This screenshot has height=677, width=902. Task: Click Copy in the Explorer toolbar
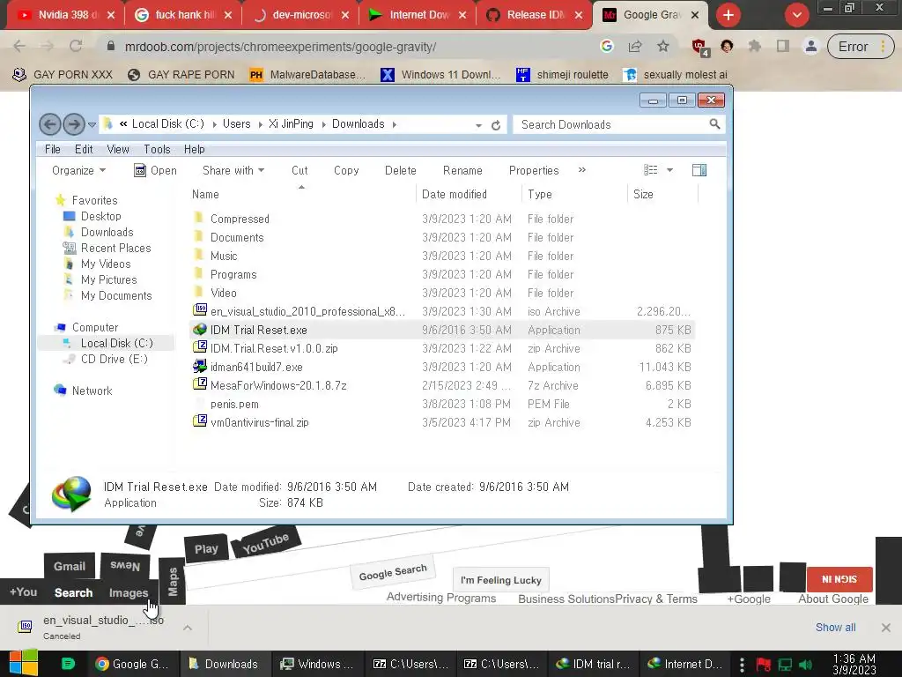346,170
